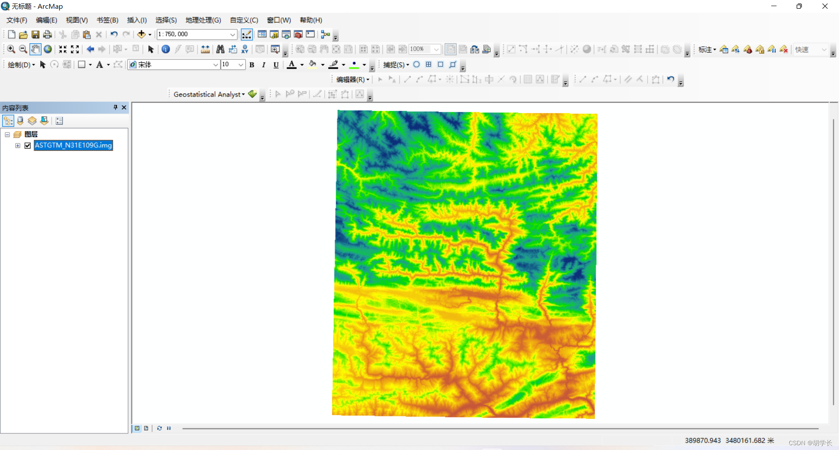Pick the fill color swatch

click(312, 65)
